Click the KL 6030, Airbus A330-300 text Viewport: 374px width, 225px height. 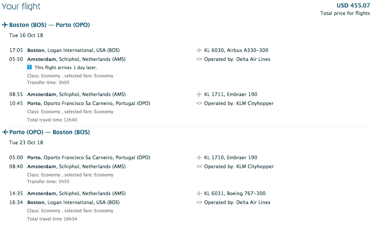click(236, 50)
